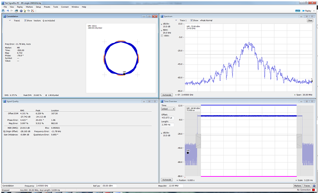Enable the VBW checkbox in Spectrum

tap(163, 36)
